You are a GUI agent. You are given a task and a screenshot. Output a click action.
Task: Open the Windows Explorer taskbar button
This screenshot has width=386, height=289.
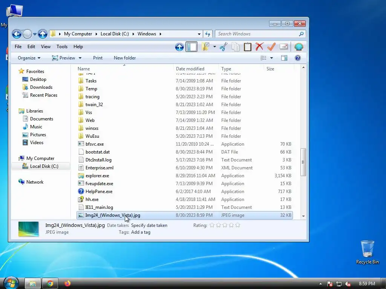[33, 284]
